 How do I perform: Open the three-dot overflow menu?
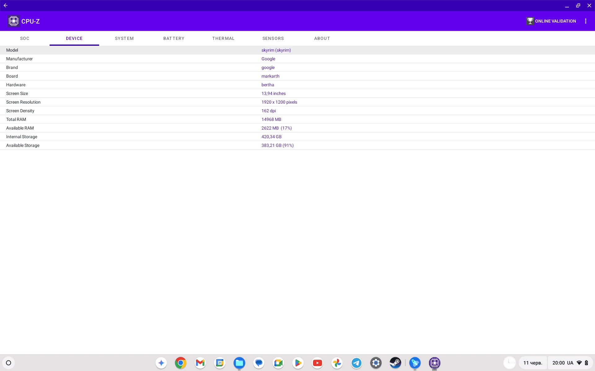coord(585,21)
